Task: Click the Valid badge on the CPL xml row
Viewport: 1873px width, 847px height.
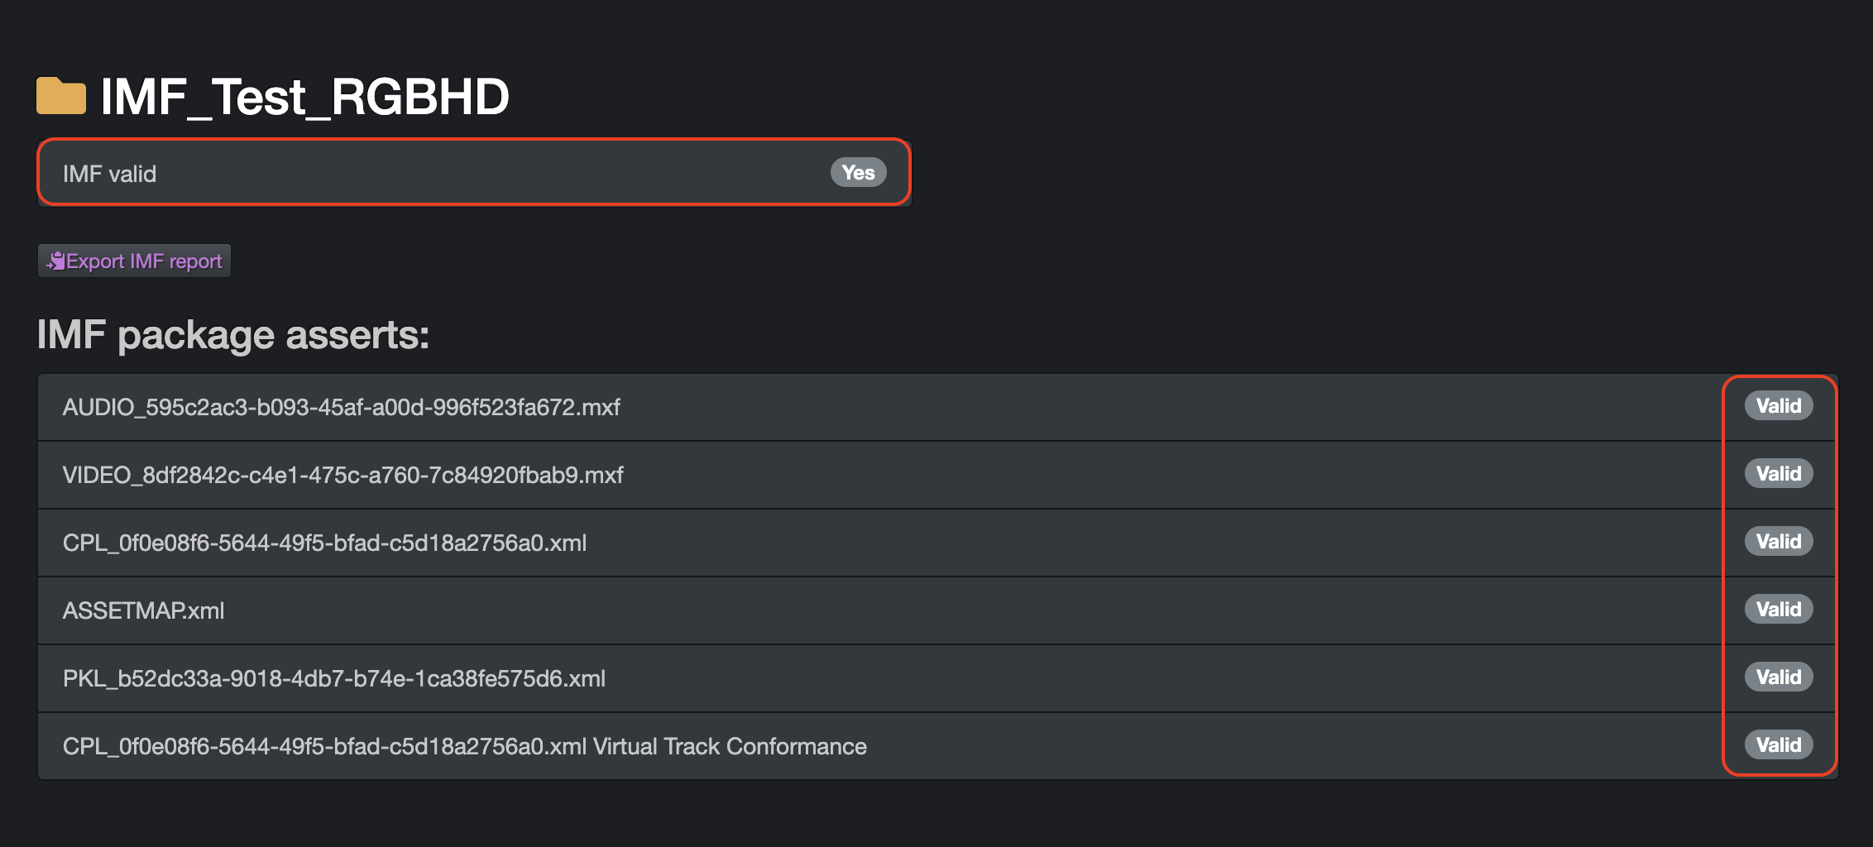Action: 1779,542
